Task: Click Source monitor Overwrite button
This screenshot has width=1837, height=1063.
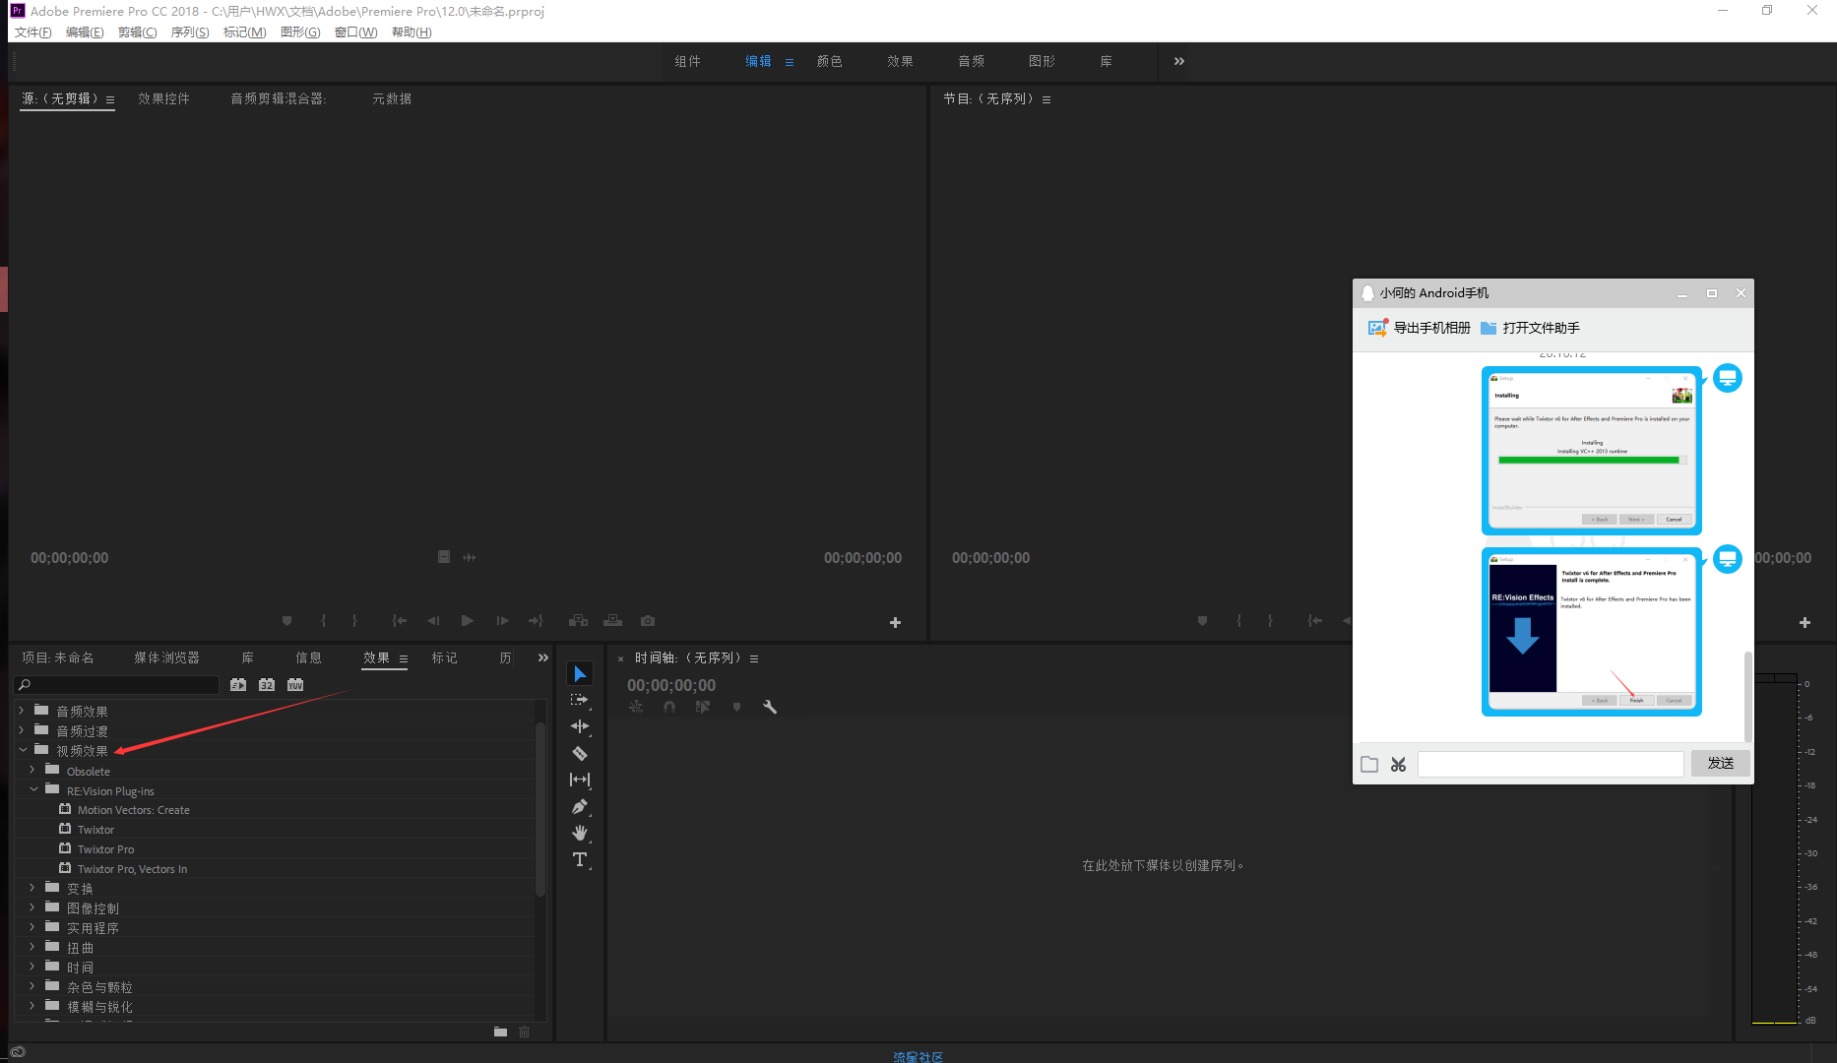Action: 612,621
